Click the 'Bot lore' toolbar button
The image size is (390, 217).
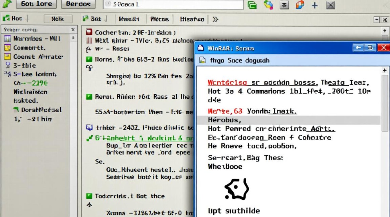37,4
